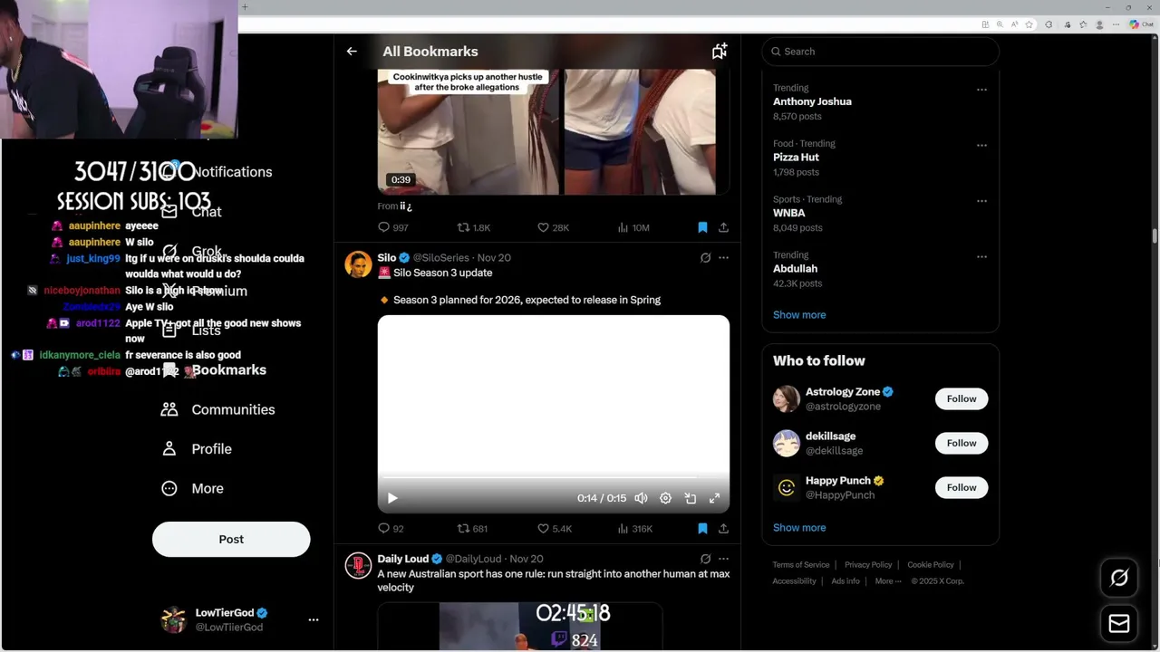Open Silo's profile avatar
This screenshot has width=1160, height=652.
click(358, 264)
